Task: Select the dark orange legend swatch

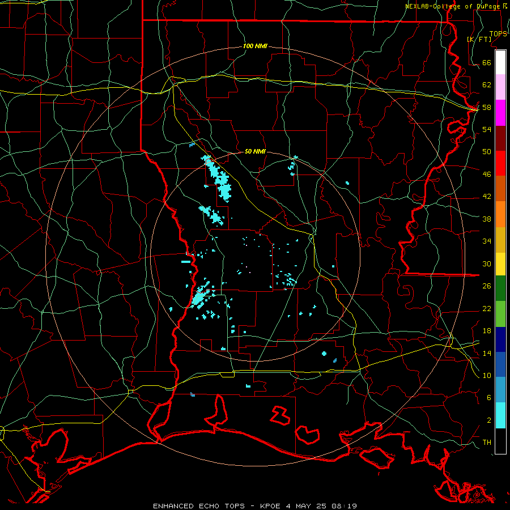Action: [500, 189]
